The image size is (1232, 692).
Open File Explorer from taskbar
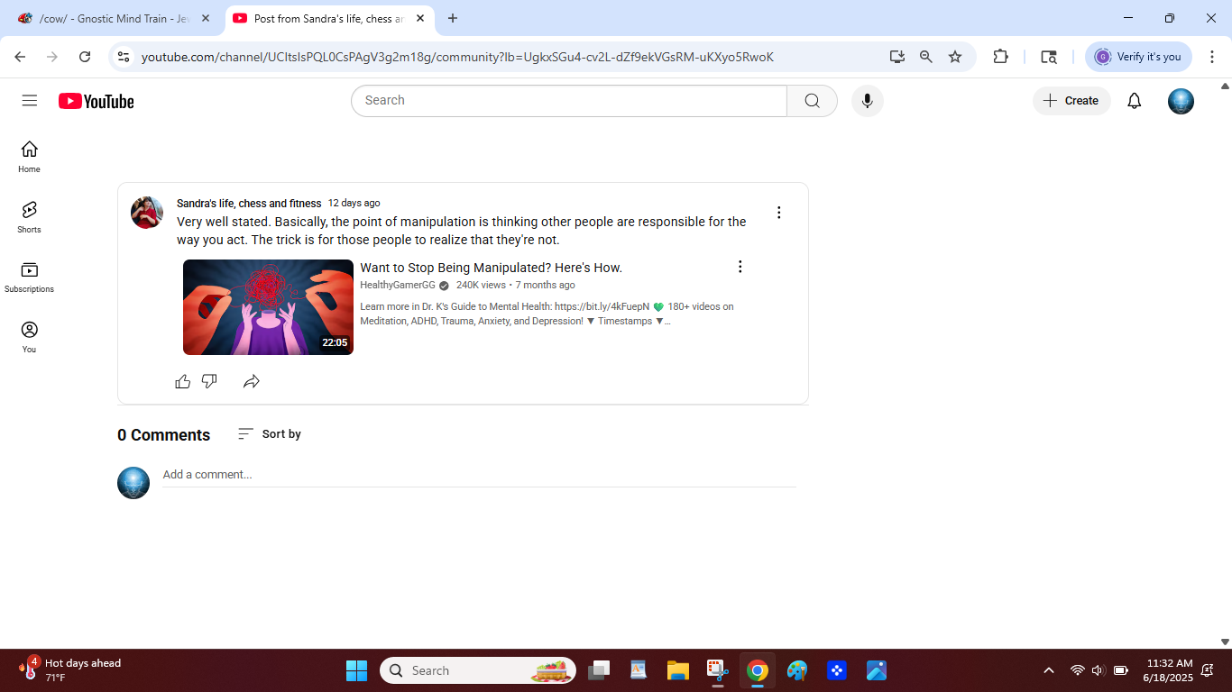[x=678, y=670]
